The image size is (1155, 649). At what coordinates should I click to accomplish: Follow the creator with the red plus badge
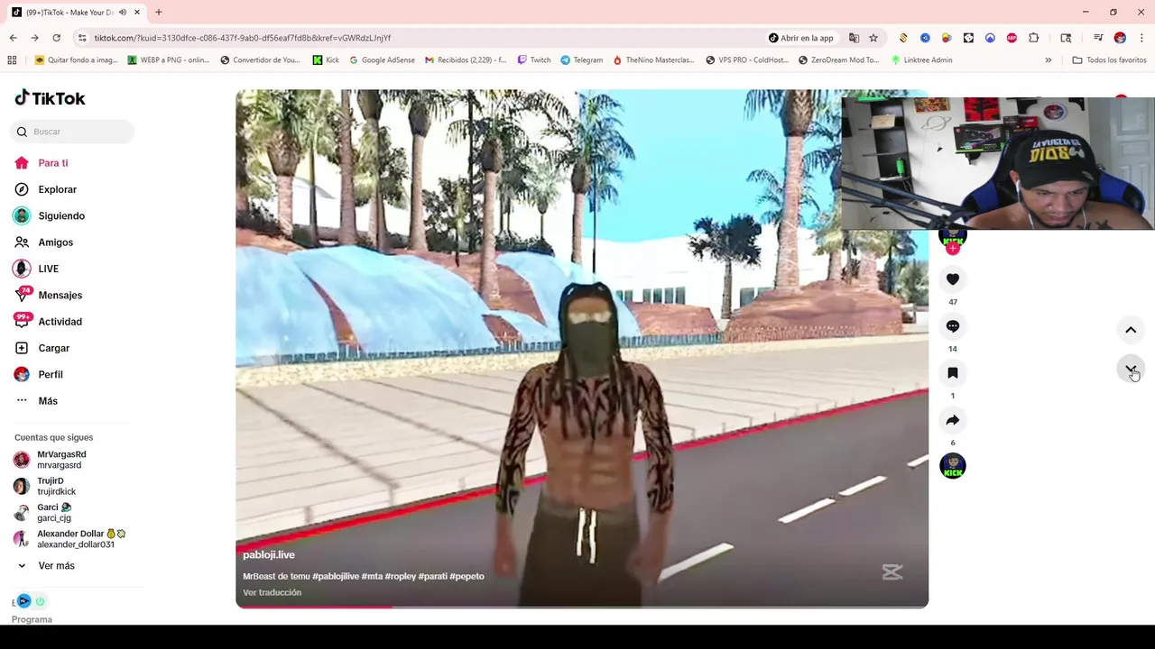point(953,248)
